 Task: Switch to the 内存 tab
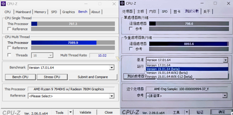pos(153,12)
